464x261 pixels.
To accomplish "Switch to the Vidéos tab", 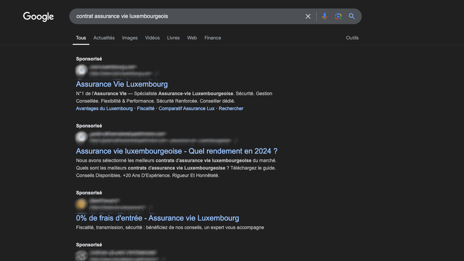I will [x=152, y=38].
